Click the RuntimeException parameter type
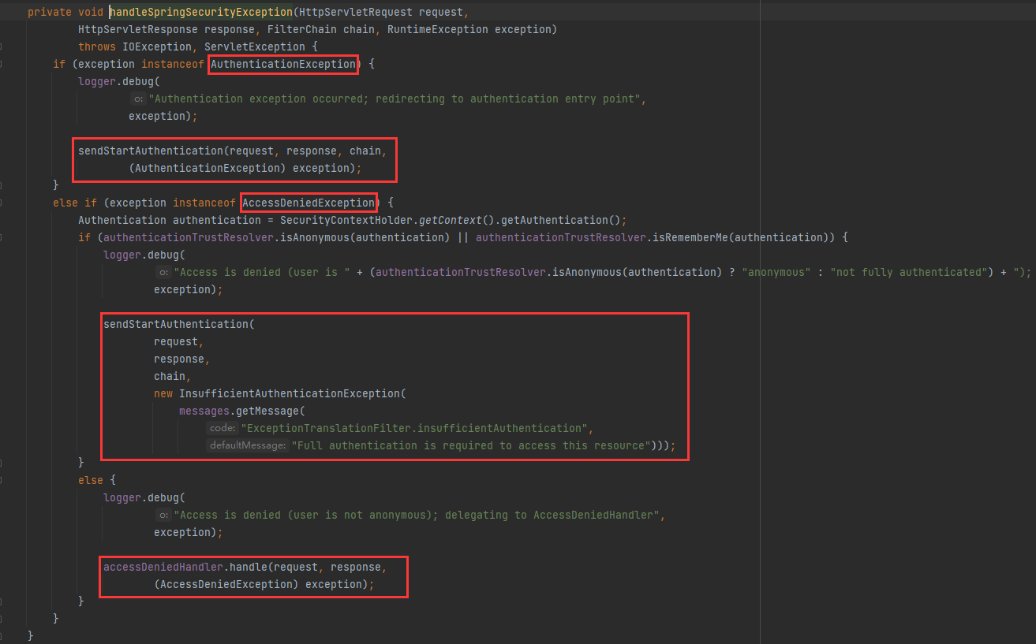1036x644 pixels. (x=438, y=29)
